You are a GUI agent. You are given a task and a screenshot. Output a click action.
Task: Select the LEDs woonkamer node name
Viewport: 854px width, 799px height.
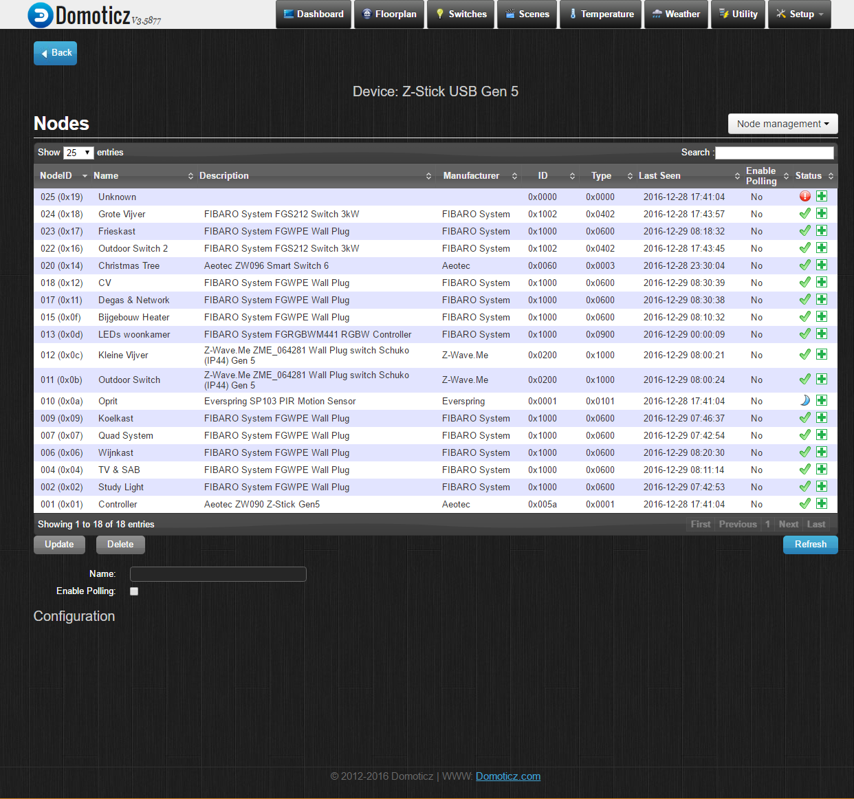pos(134,335)
